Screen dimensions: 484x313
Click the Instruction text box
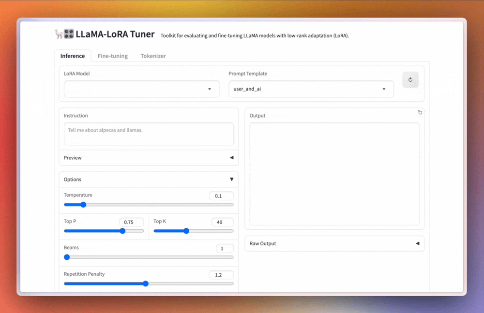pyautogui.click(x=149, y=134)
